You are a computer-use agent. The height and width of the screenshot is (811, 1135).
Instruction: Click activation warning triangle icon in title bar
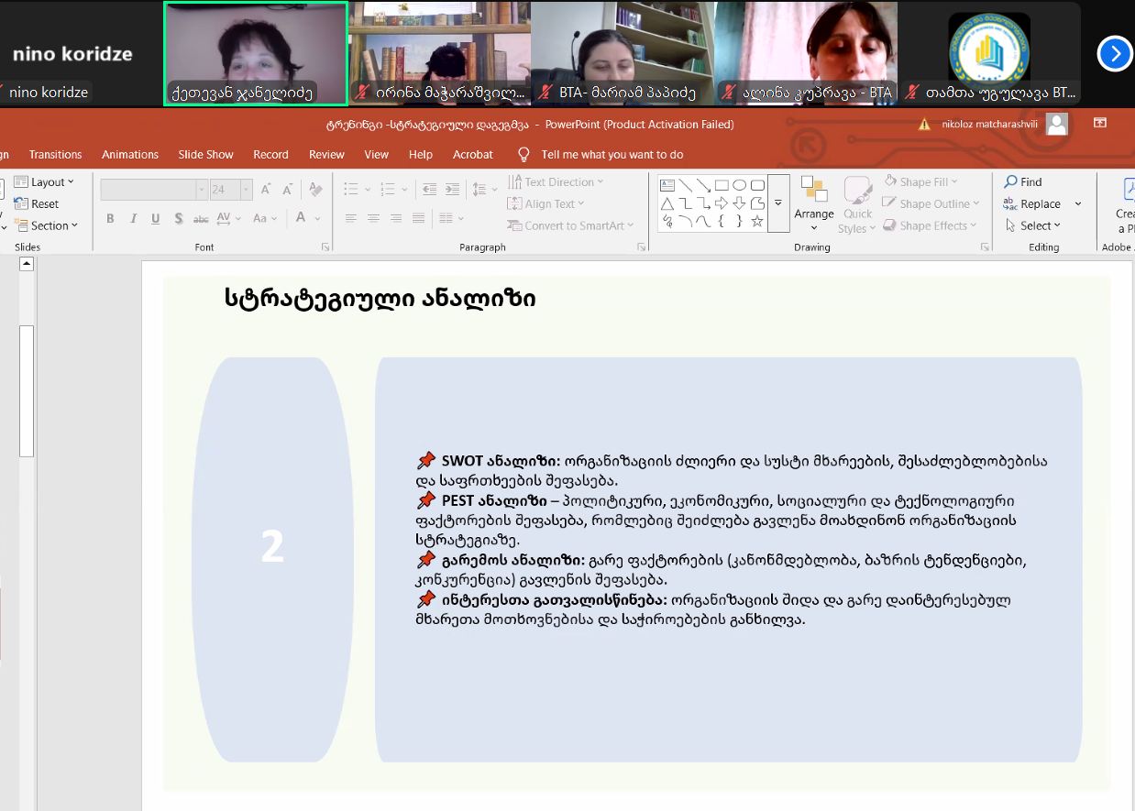[926, 125]
